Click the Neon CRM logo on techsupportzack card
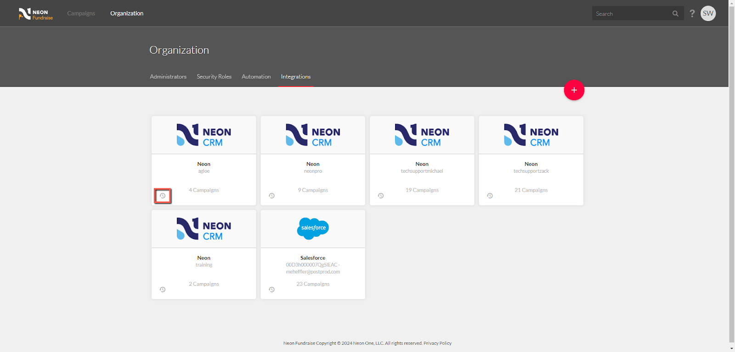 pos(531,135)
